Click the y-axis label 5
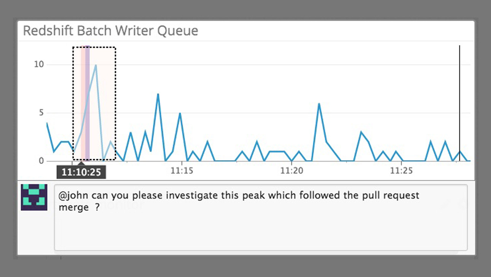Viewport: 491px width, 277px height. (x=41, y=113)
